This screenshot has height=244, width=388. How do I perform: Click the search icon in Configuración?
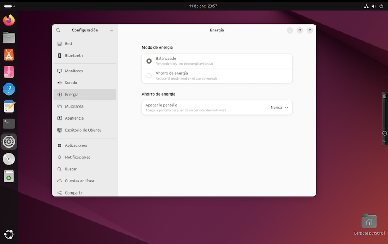pyautogui.click(x=58, y=30)
